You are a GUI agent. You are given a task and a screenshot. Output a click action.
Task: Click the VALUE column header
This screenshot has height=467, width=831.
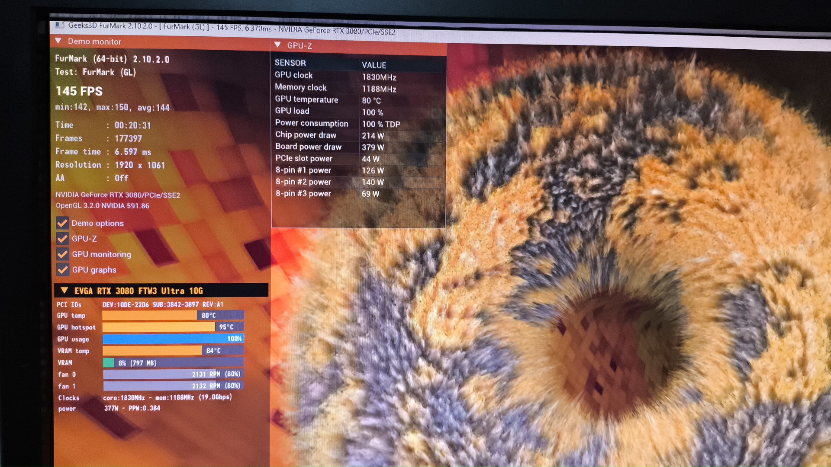coord(374,65)
